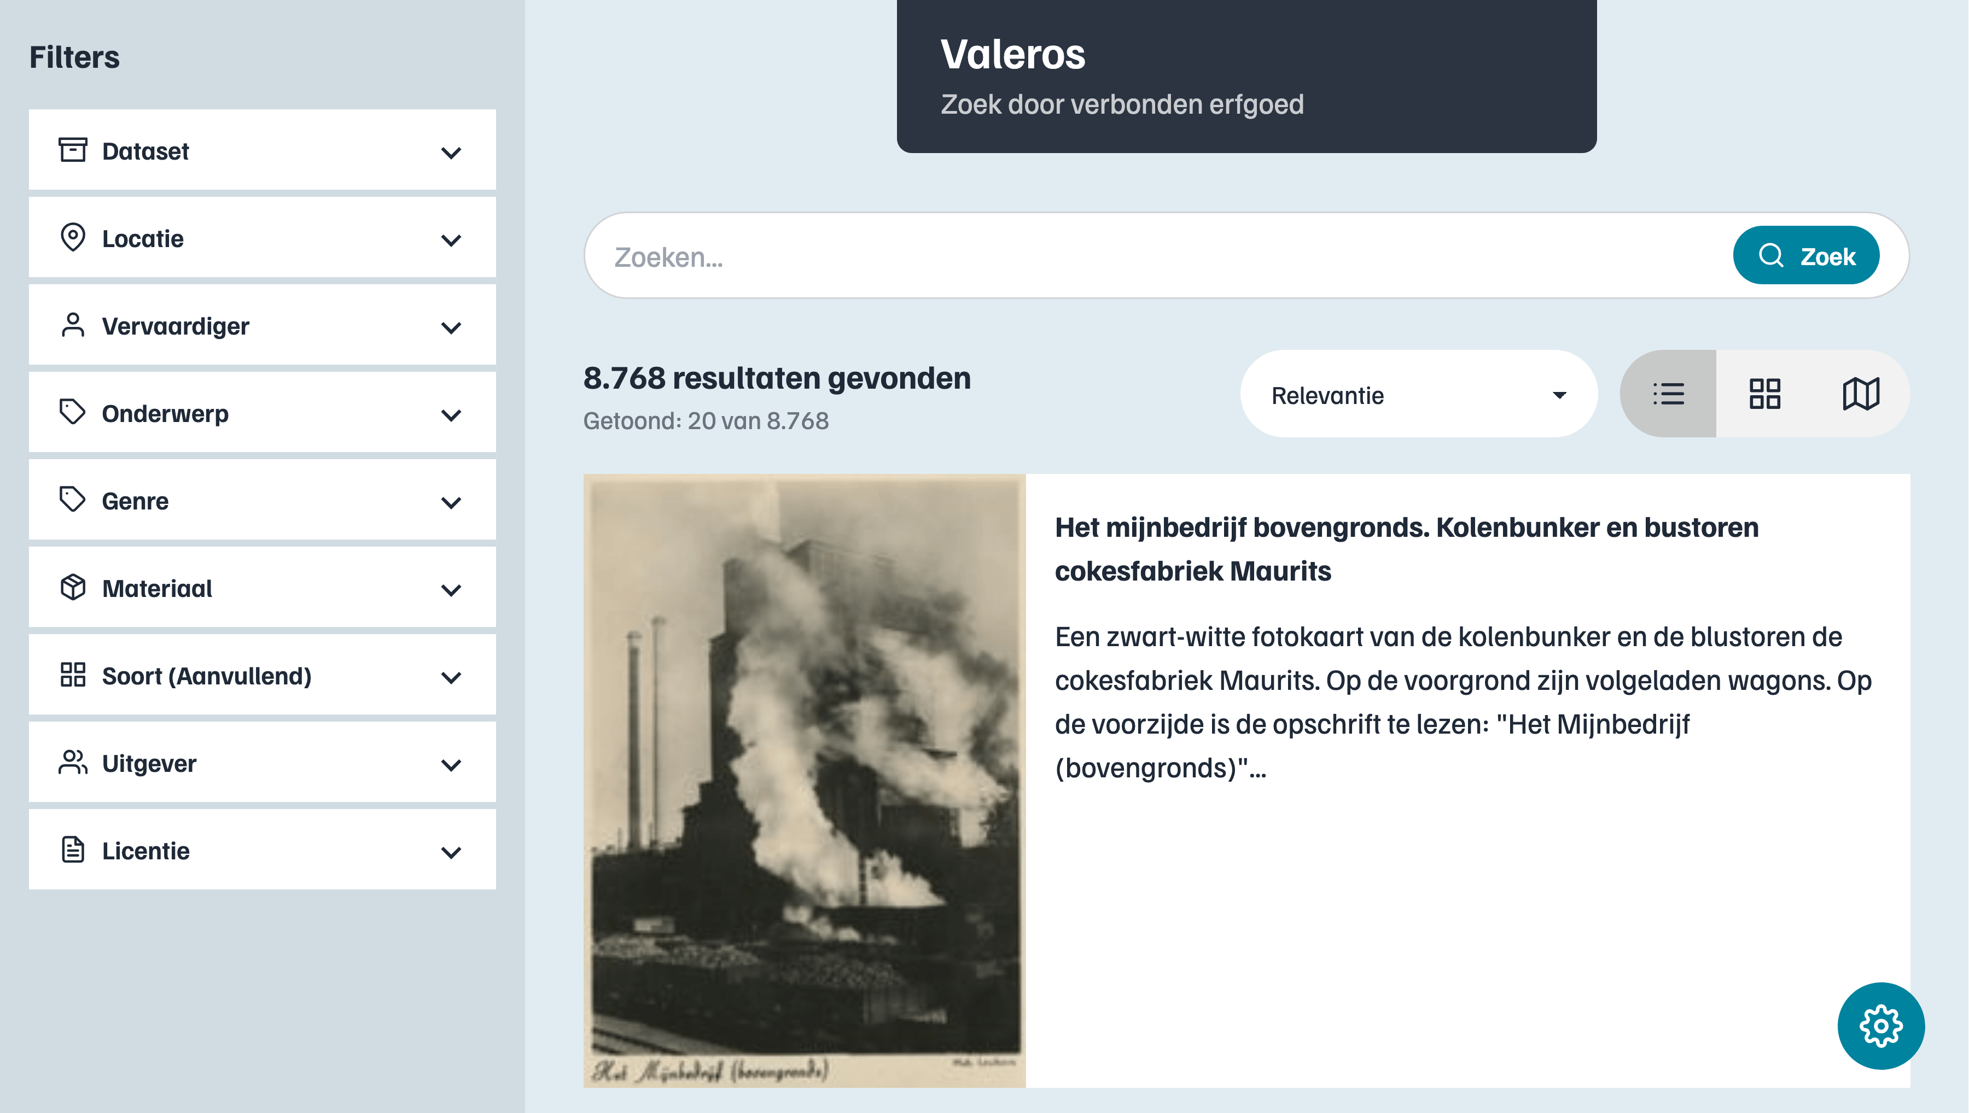The image size is (1969, 1113).
Task: Switch to grid view
Action: click(1764, 394)
